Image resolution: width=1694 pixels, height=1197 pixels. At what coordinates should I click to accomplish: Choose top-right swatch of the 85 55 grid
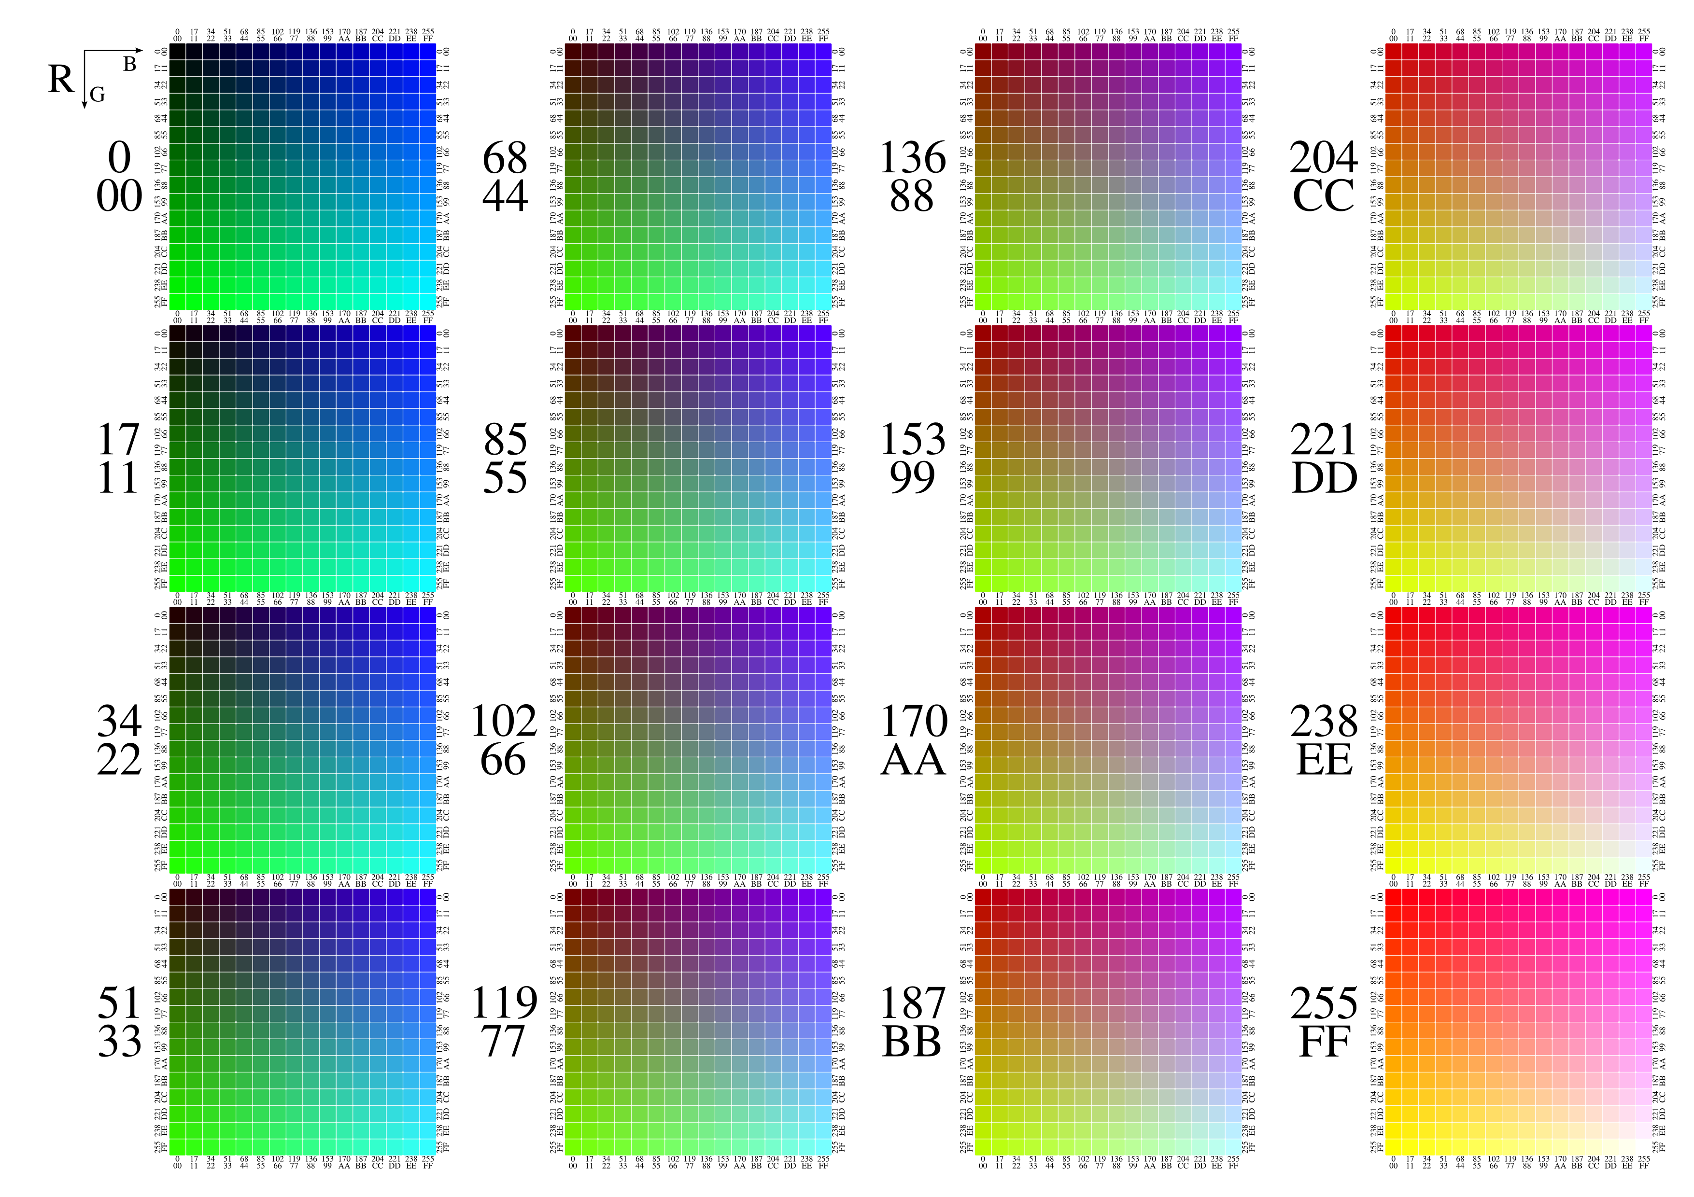pos(823,334)
